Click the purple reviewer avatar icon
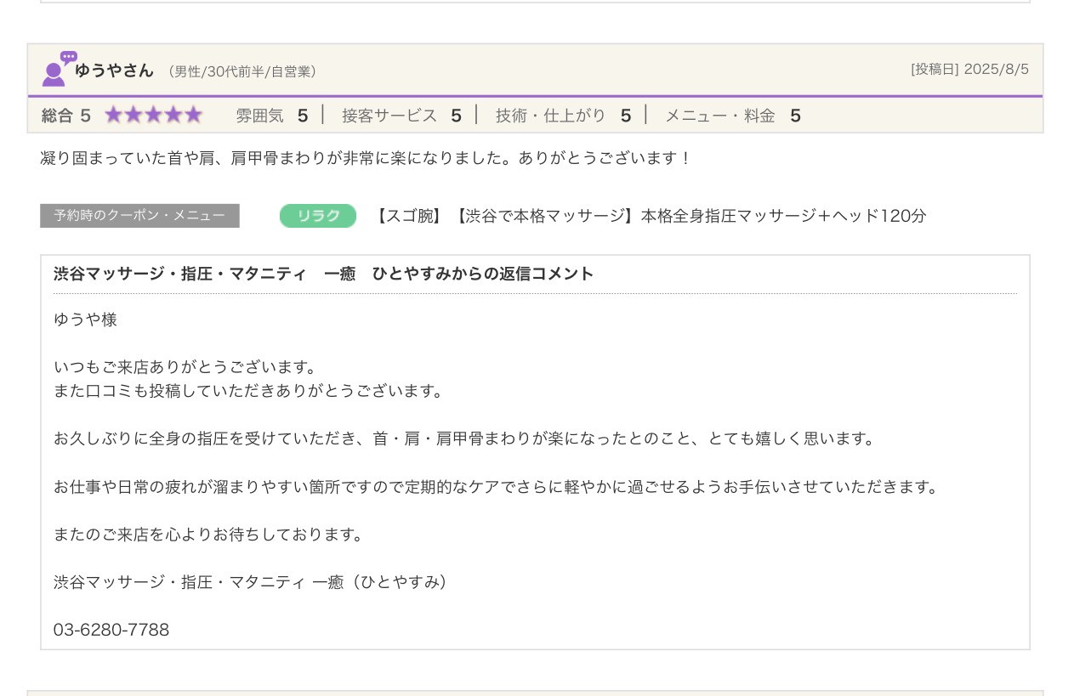The image size is (1074, 696). (x=57, y=70)
